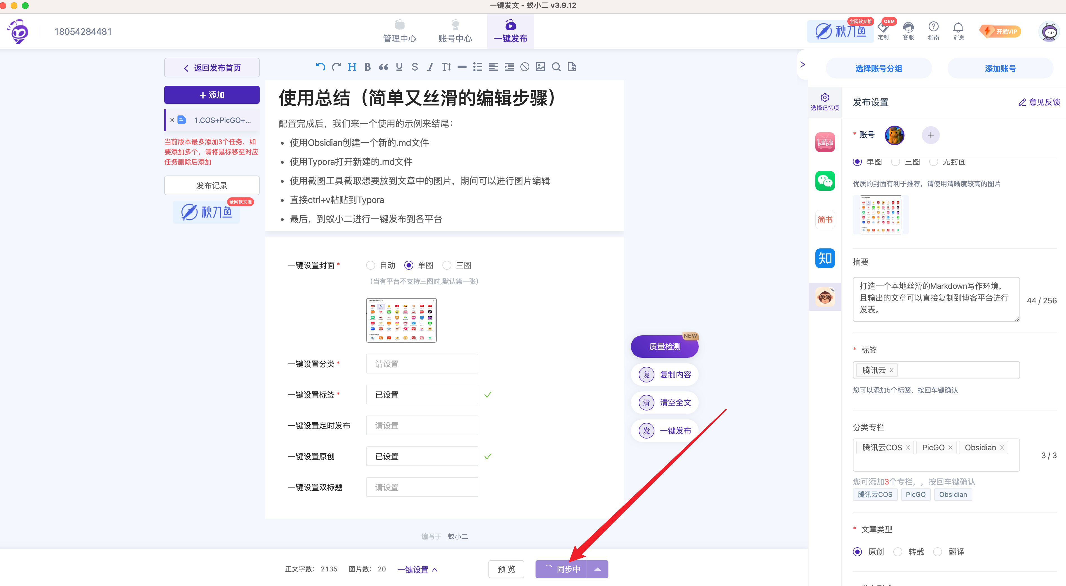Open the Bilibili platform icon in sidebar
This screenshot has width=1066, height=586.
(x=825, y=142)
